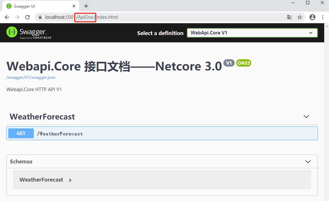Open the WebApi.Core V1 definition dropdown
Image resolution: width=329 pixels, height=201 pixels.
(x=252, y=33)
